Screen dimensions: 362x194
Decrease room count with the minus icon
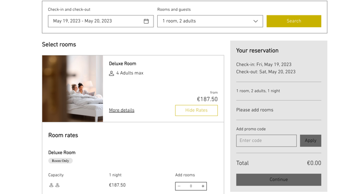[179, 186]
